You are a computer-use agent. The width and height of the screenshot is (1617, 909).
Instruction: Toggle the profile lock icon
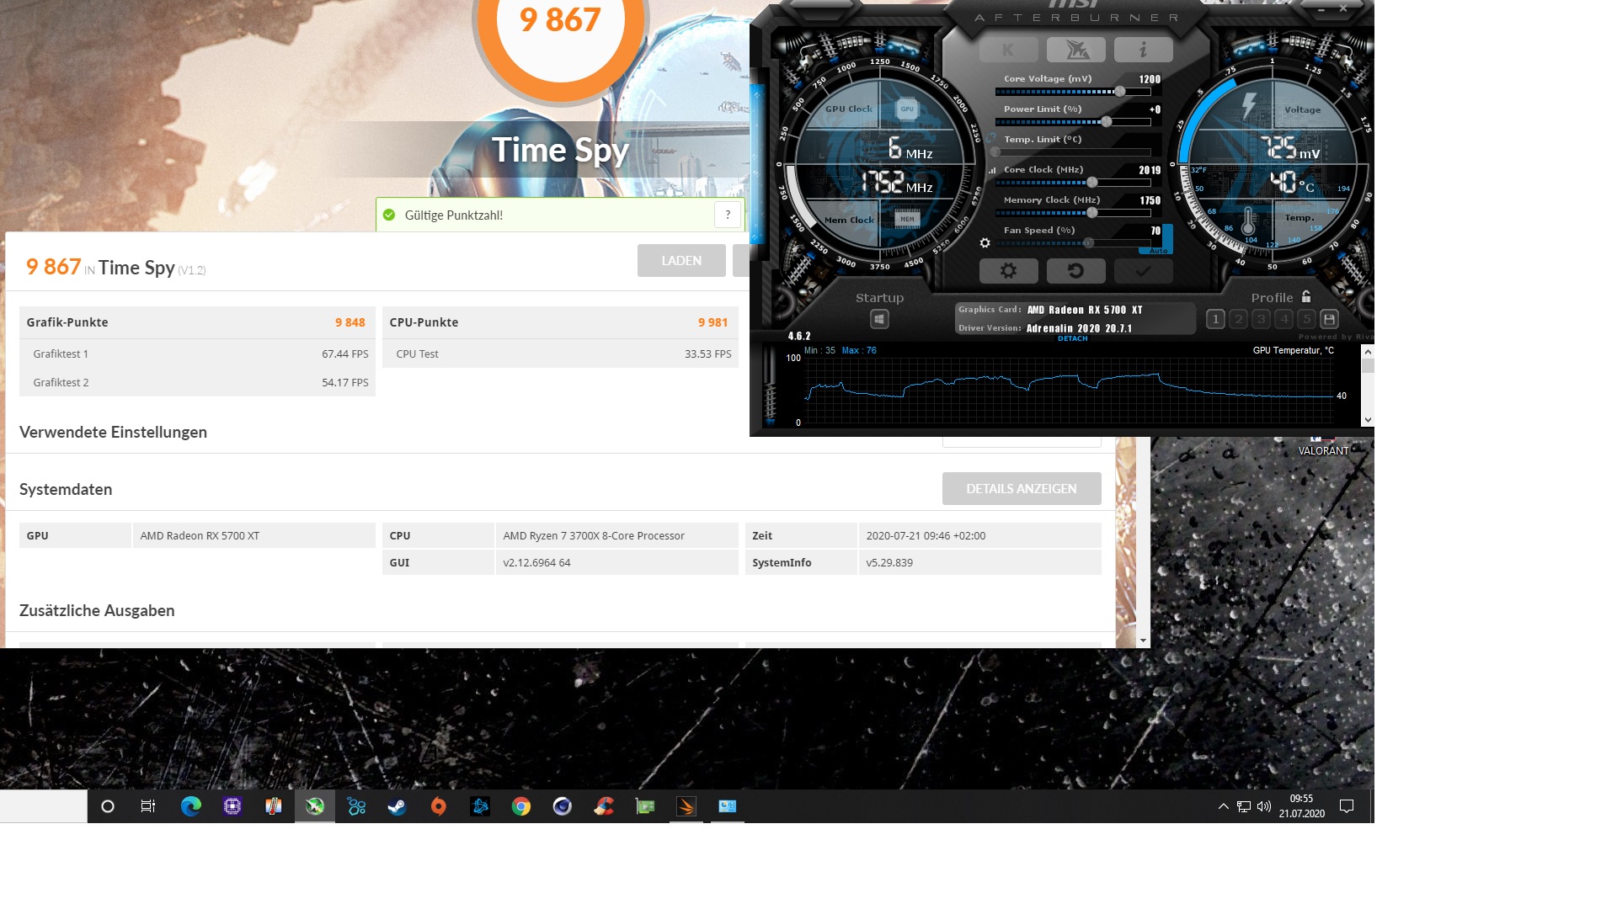1306,296
